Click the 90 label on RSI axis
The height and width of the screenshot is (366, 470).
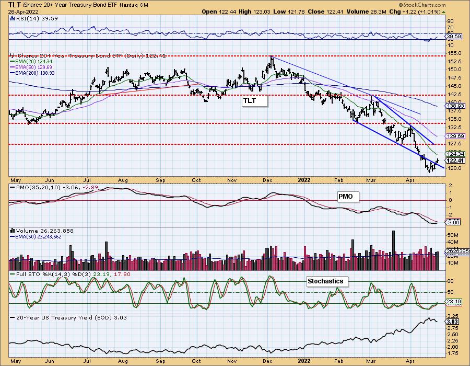451,21
